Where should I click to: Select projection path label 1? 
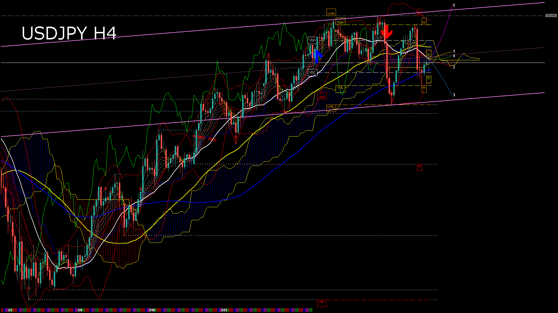point(454,52)
